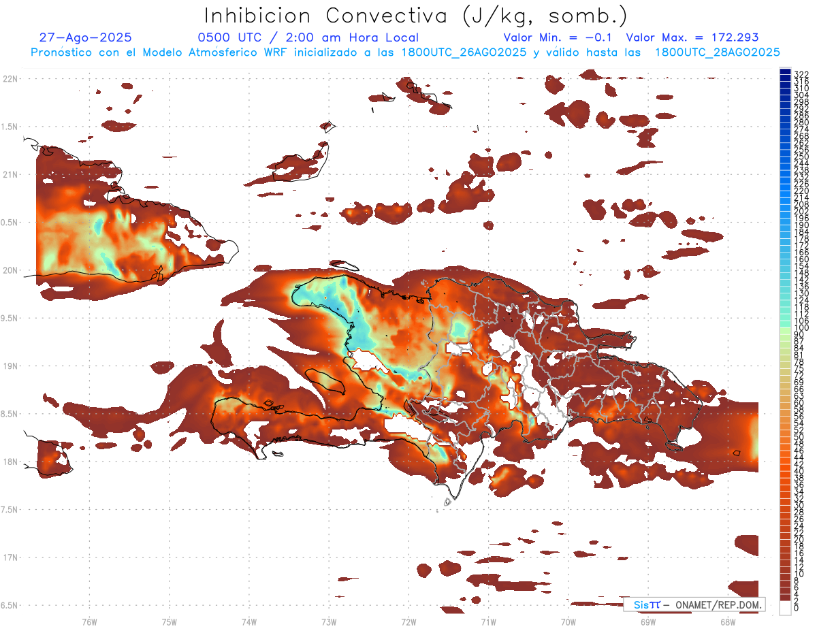Image resolution: width=817 pixels, height=631 pixels.
Task: Click the "20N" latitude label
Action: 10,270
